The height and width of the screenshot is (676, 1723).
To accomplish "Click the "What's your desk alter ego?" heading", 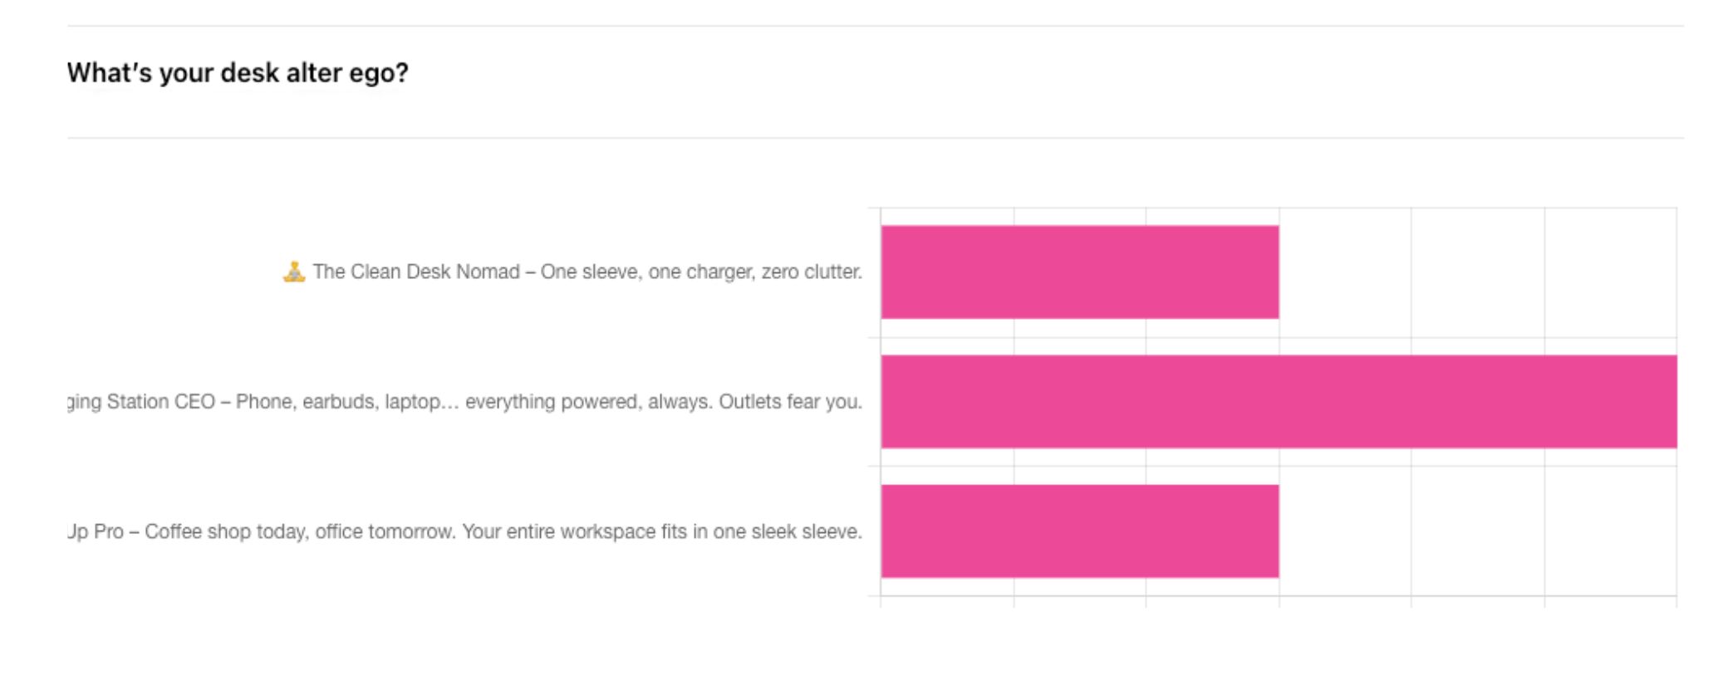I will [238, 73].
